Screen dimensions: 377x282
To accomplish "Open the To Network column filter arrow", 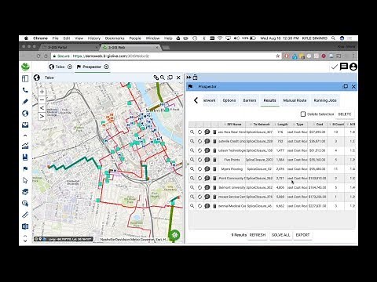I will (251, 125).
